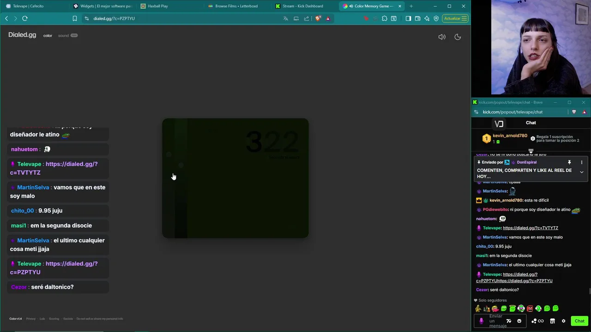Open the Lab footer link

coord(42,319)
